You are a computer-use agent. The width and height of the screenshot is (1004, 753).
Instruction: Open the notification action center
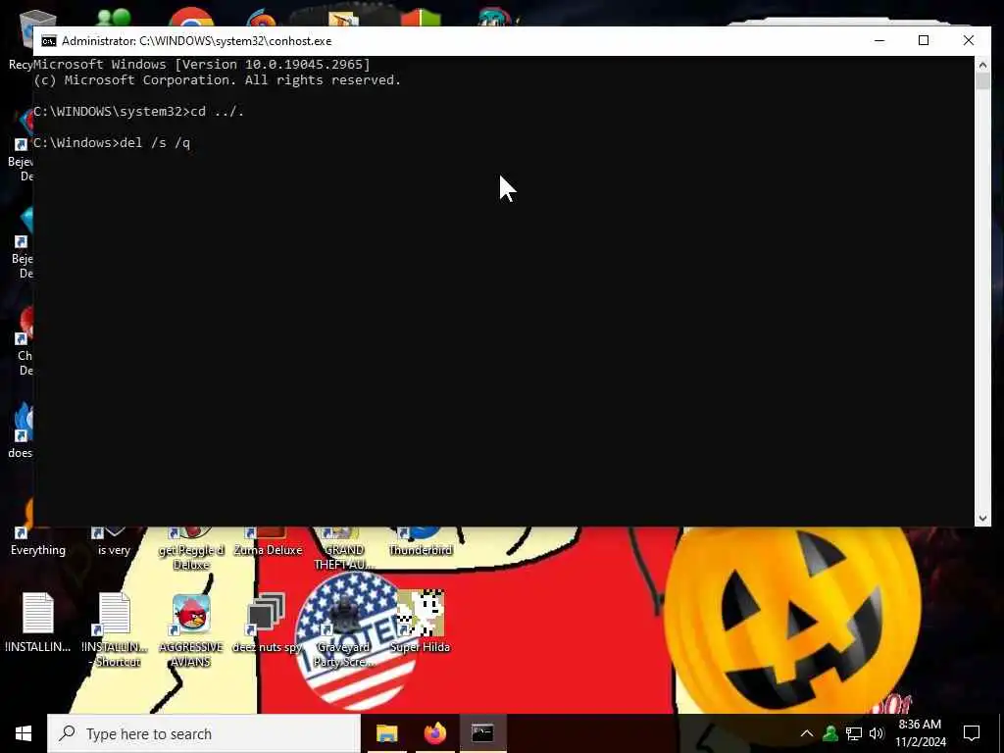pos(972,733)
